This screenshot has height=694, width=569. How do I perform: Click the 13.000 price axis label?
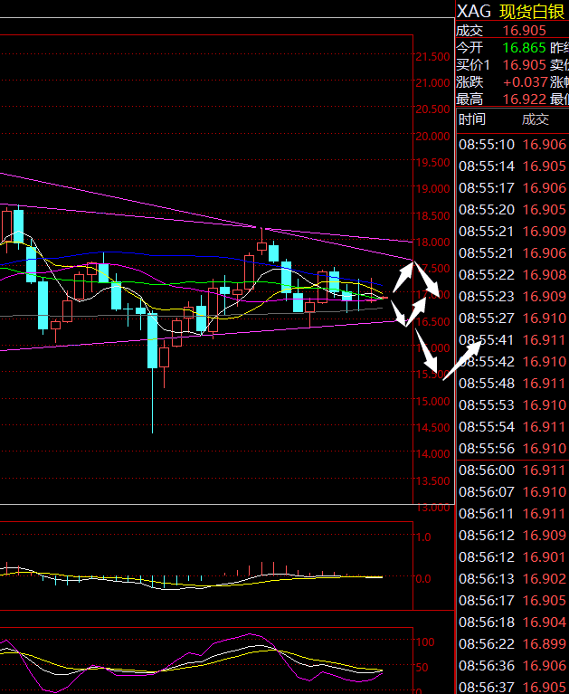pos(432,508)
